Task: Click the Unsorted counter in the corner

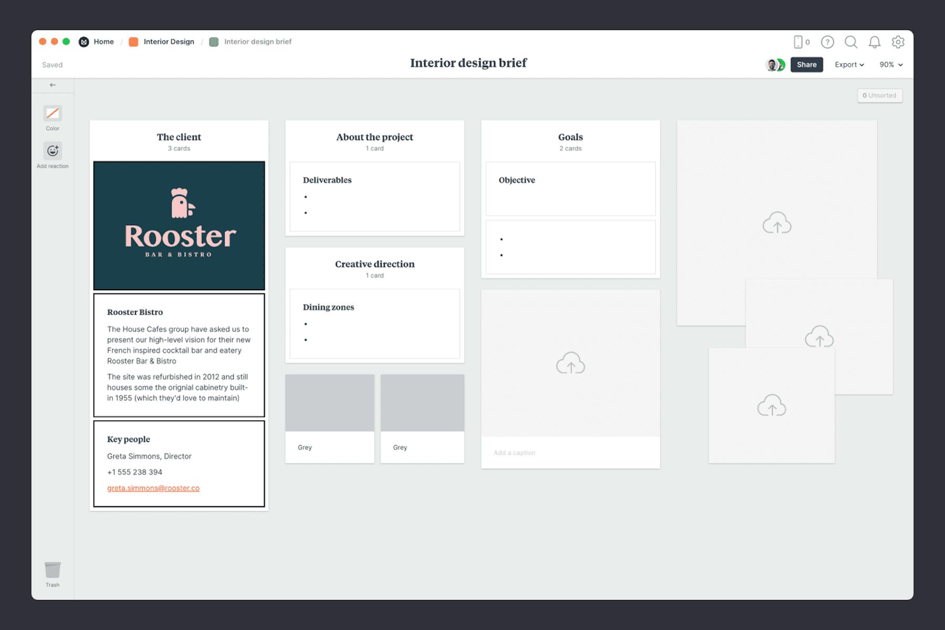Action: [879, 95]
